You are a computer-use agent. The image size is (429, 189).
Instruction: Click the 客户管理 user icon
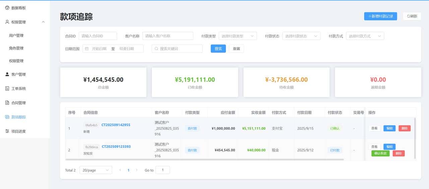tap(7, 74)
